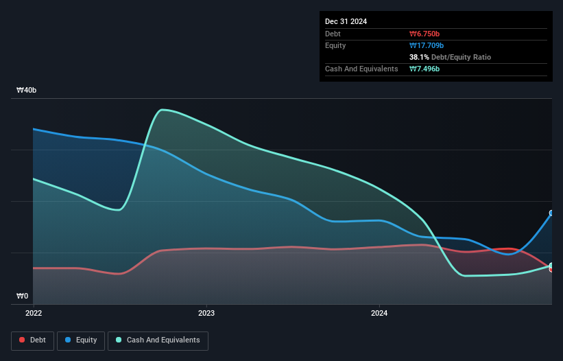The image size is (563, 361).
Task: Click the blue Equity endpoint marker at Dec 2024
Action: click(551, 213)
